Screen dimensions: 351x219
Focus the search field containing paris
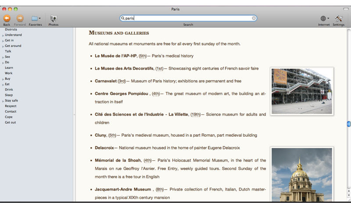point(188,18)
